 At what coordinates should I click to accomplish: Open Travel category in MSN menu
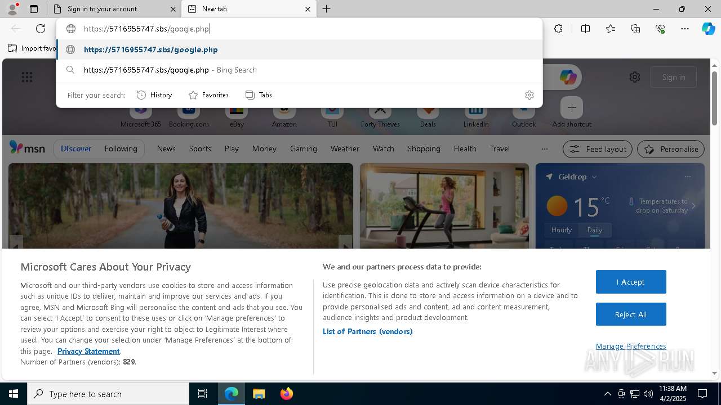tap(500, 148)
